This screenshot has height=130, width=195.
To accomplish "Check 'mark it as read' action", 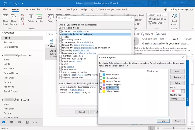I will 60,69.
